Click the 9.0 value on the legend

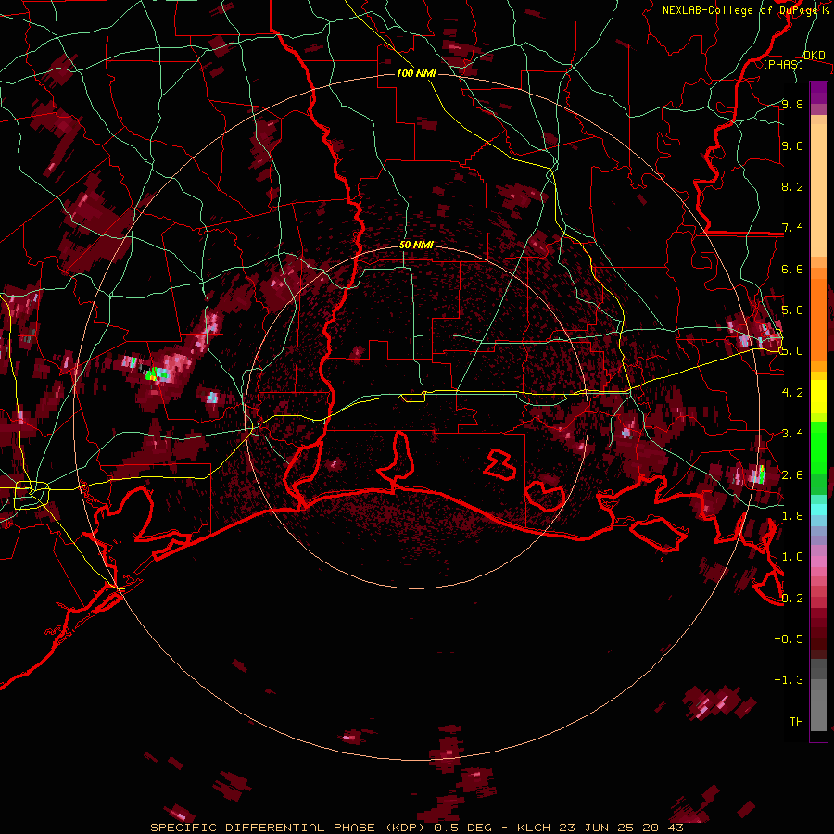point(792,146)
